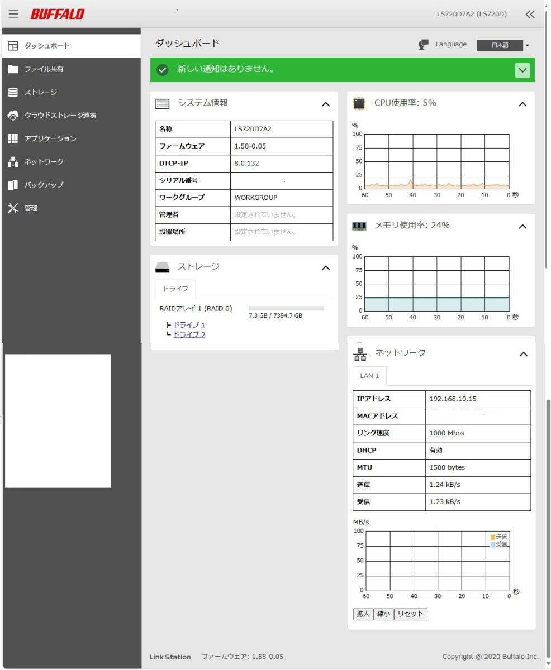Collapse the ネットワーク panel
551x670 pixels.
click(524, 354)
